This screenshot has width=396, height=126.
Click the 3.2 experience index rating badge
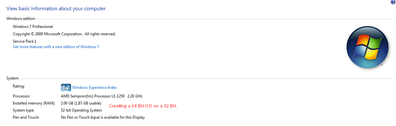click(x=66, y=88)
